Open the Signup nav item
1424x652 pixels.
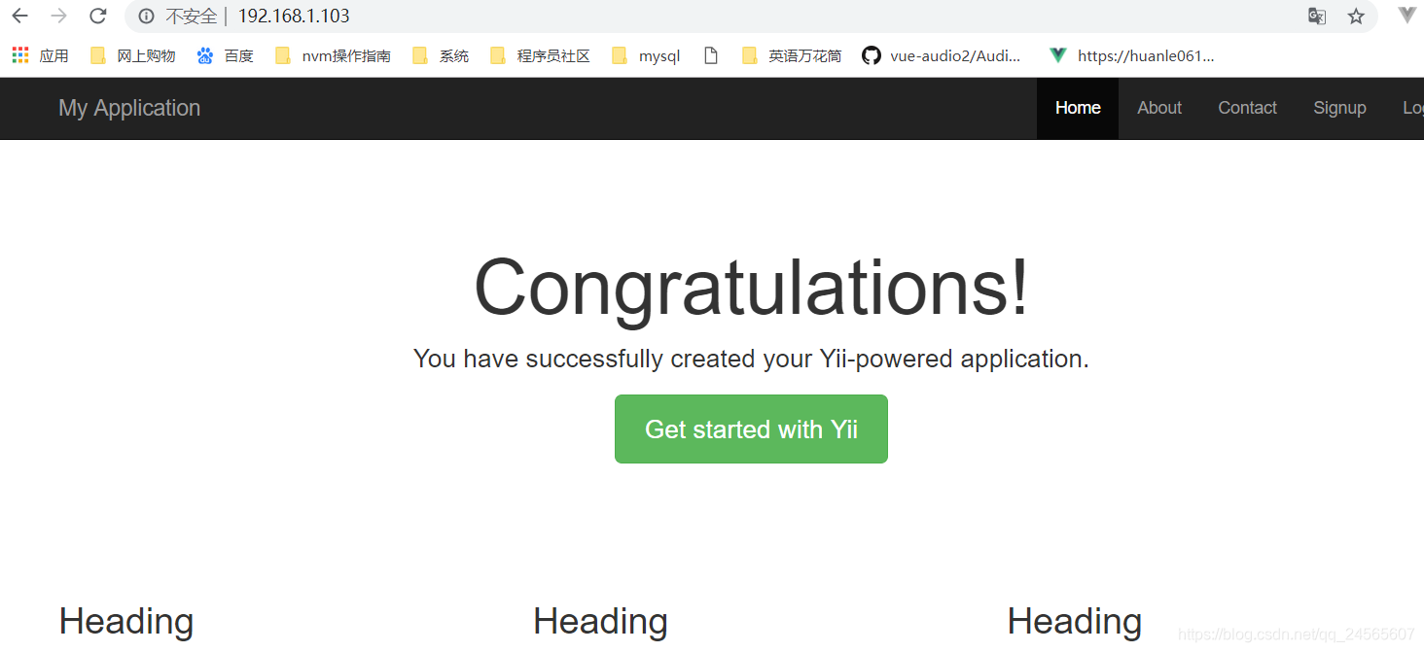point(1339,108)
